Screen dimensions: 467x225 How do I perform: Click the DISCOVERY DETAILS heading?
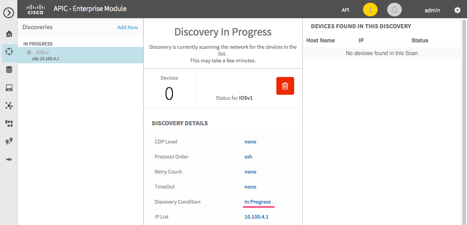pos(180,123)
